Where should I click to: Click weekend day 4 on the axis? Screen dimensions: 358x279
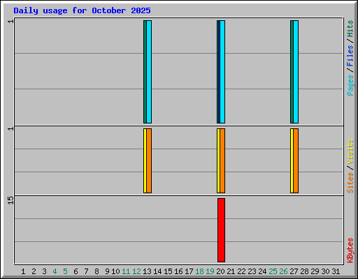(55, 271)
